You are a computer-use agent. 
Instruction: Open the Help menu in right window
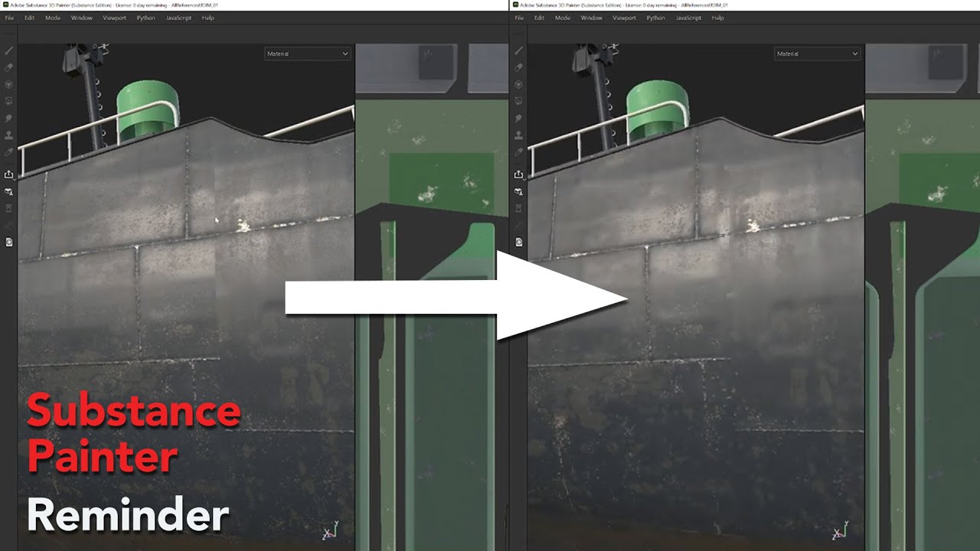coord(717,18)
